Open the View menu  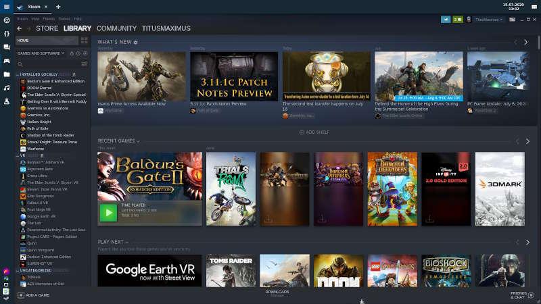click(35, 19)
